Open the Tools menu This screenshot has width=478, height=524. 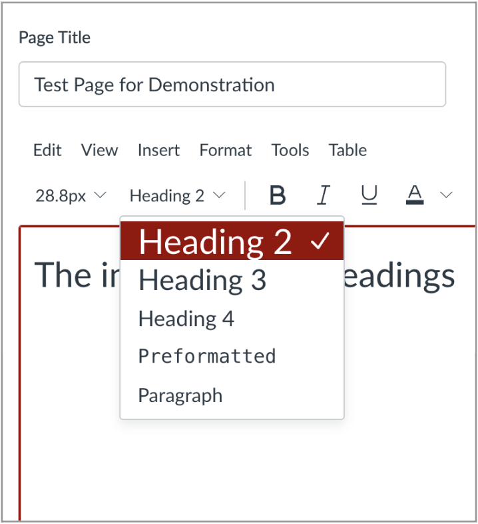tap(290, 151)
